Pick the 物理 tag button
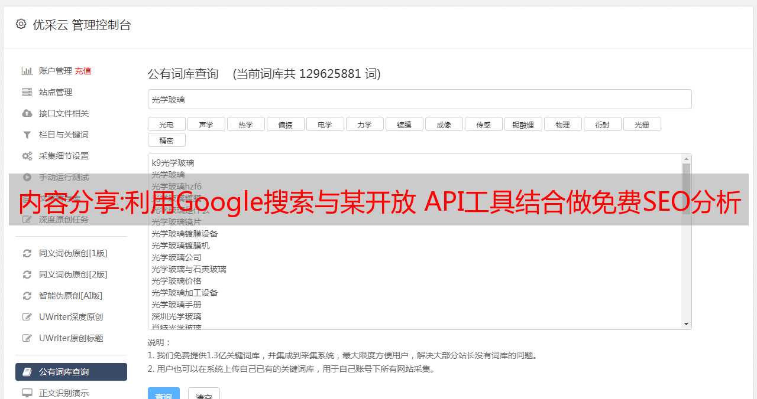Viewport: 757px width, 399px height. click(x=562, y=124)
